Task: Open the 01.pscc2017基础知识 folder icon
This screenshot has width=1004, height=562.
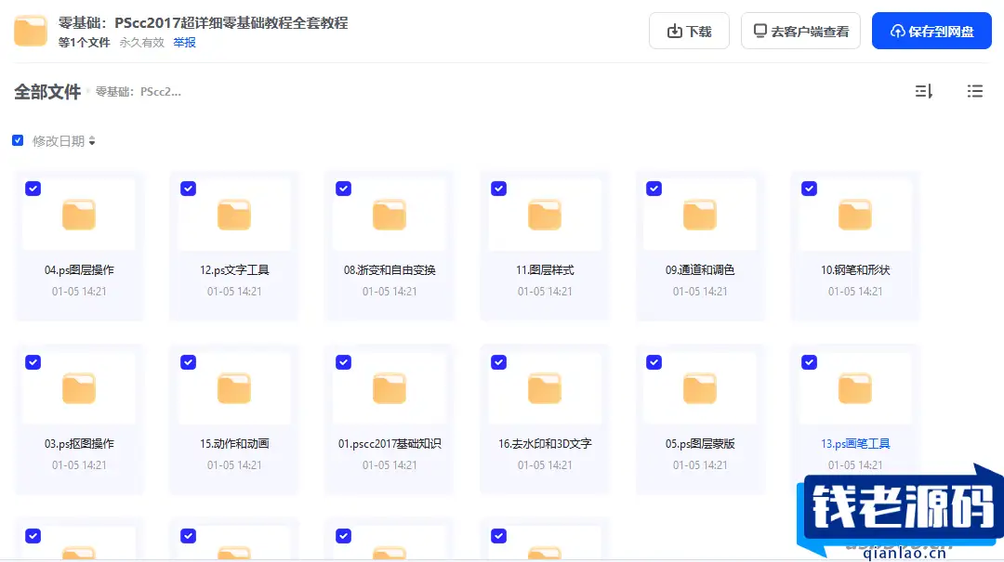Action: tap(390, 388)
